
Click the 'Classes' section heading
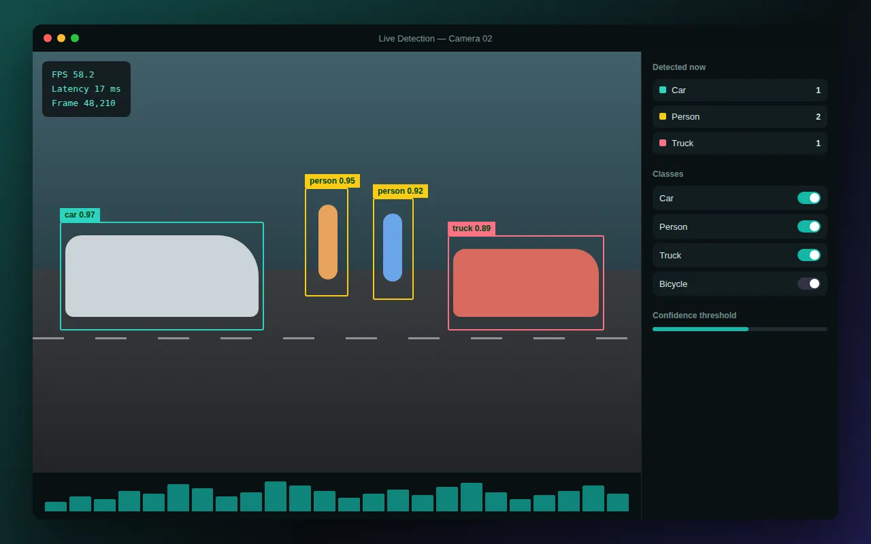668,174
